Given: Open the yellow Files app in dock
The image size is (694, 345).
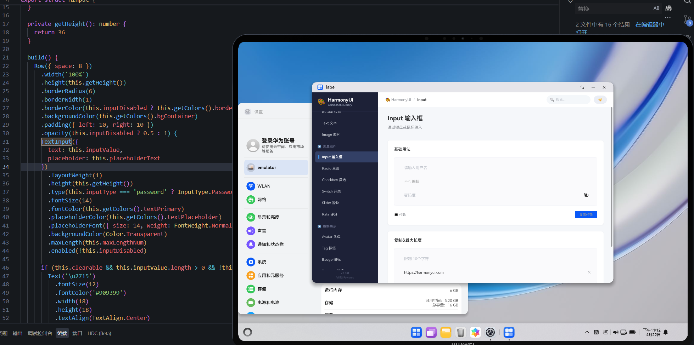Looking at the screenshot, I should 446,332.
